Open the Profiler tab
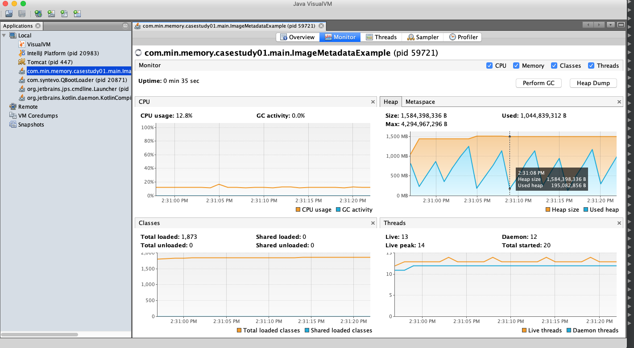Image resolution: width=634 pixels, height=348 pixels. tap(463, 37)
